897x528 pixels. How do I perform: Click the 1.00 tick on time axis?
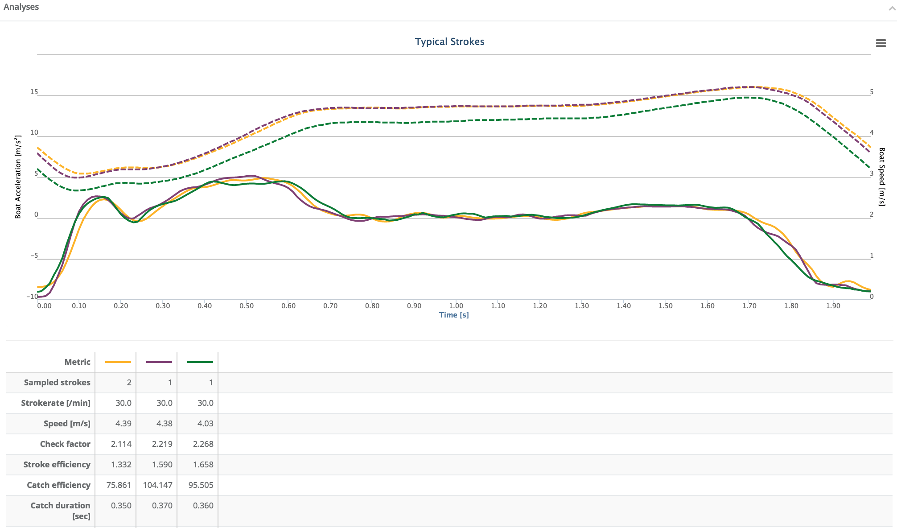click(x=456, y=306)
